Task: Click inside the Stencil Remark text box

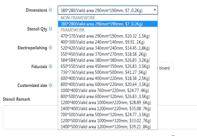Action: coord(30,117)
